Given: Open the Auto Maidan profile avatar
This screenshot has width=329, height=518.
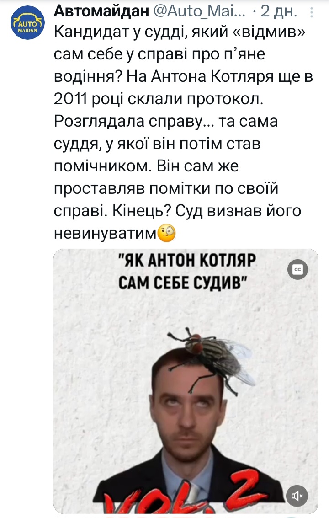Looking at the screenshot, I should tap(27, 22).
